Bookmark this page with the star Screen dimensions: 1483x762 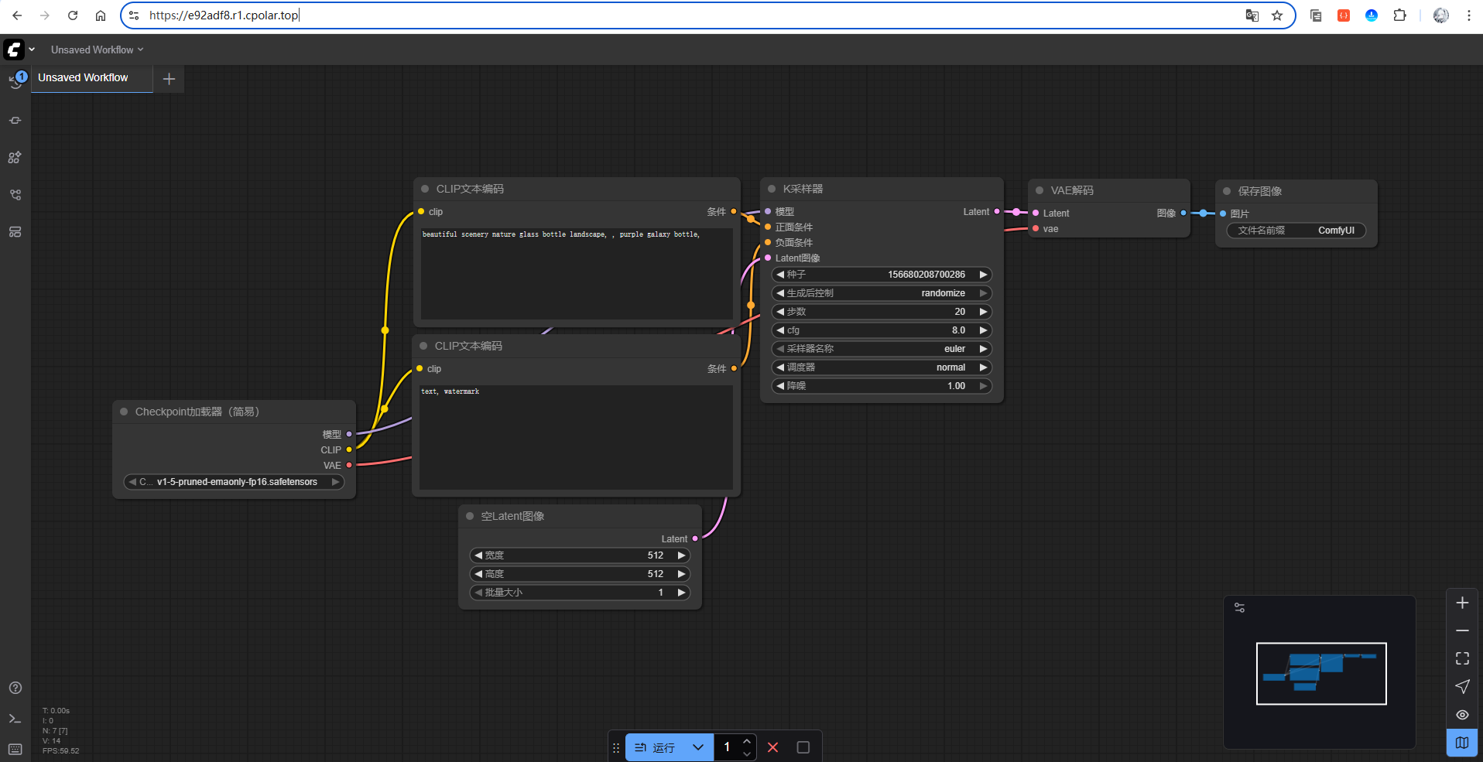(1277, 15)
